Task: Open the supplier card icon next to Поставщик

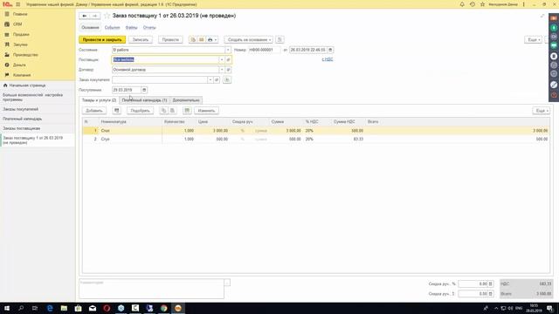Action: tap(228, 60)
